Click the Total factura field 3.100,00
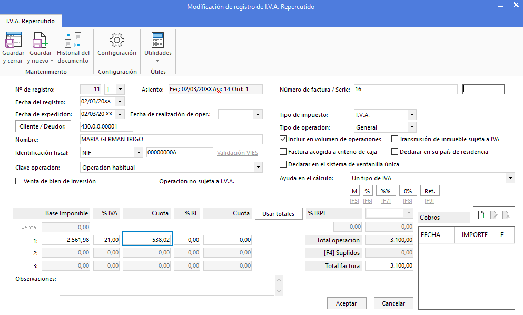The height and width of the screenshot is (315, 523). click(x=389, y=266)
